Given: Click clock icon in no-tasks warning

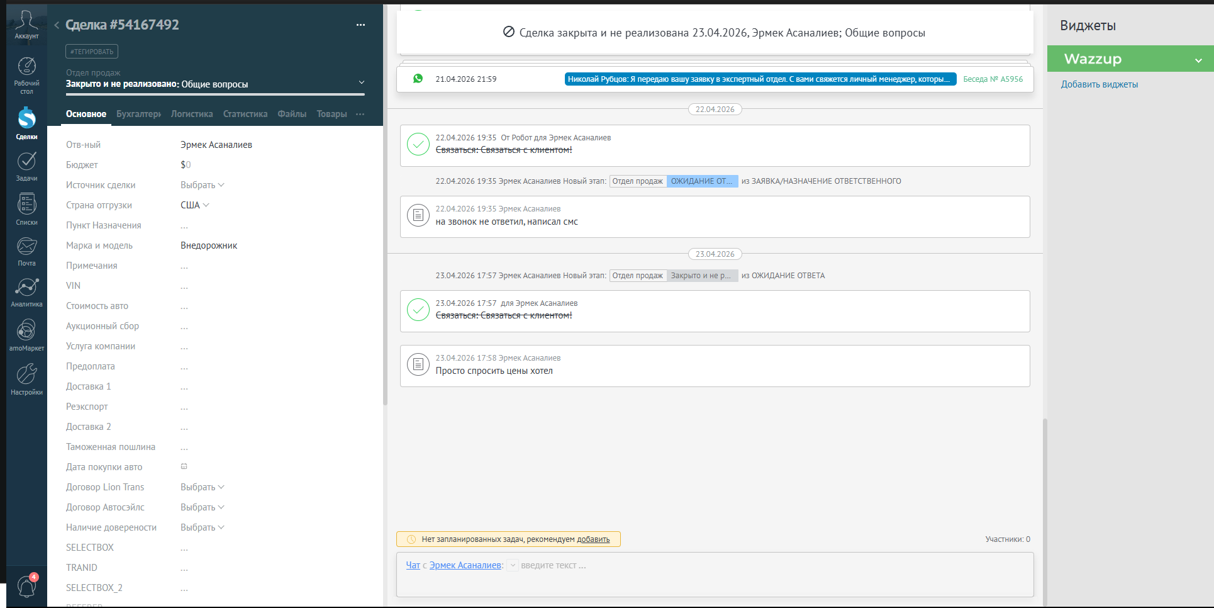Looking at the screenshot, I should click(411, 539).
